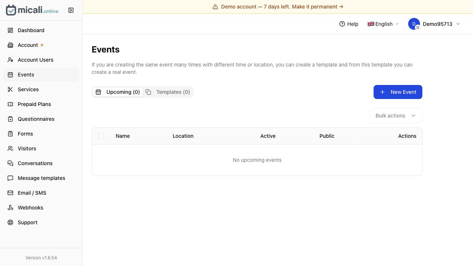
Task: Open Message templates page
Action: pos(41,178)
